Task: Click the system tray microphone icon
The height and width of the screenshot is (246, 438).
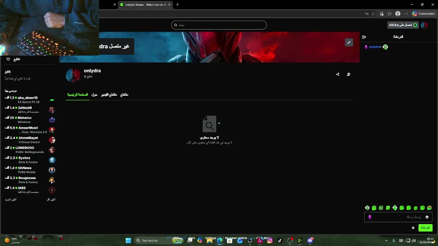Action: pos(394,241)
